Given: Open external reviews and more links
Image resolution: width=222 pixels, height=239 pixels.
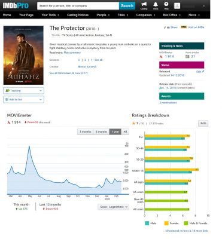Looking at the screenshot, I should tap(187, 231).
